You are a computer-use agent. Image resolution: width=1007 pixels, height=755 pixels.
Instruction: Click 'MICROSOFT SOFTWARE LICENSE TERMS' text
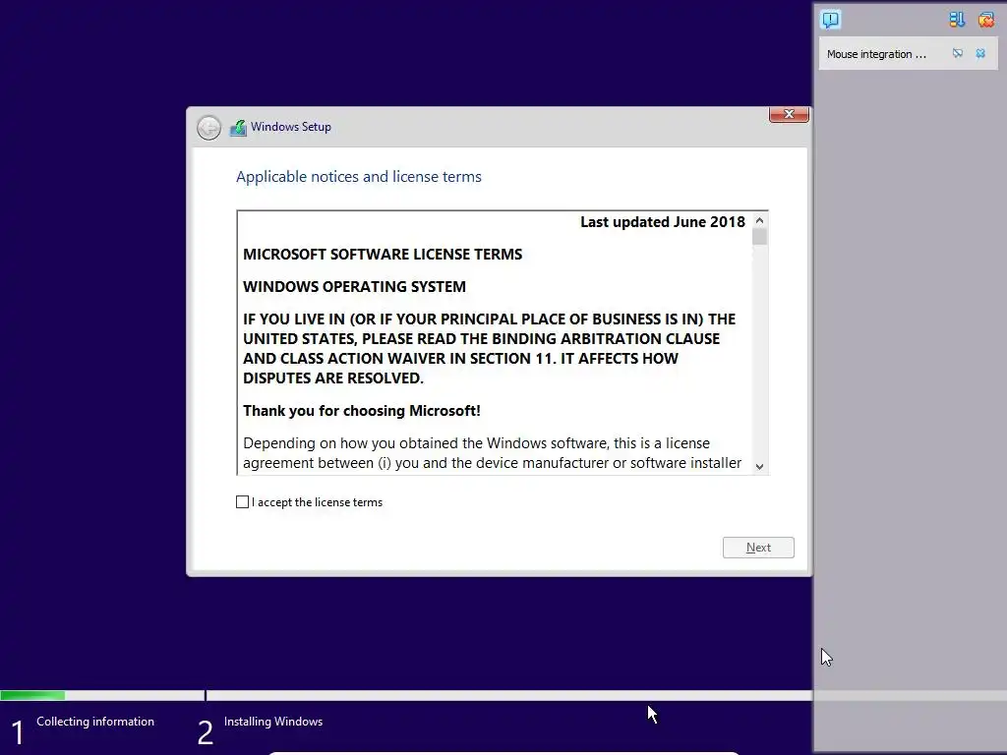[383, 255]
